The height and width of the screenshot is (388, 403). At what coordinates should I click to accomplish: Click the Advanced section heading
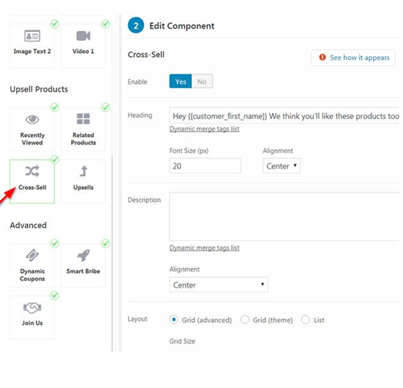tap(28, 226)
